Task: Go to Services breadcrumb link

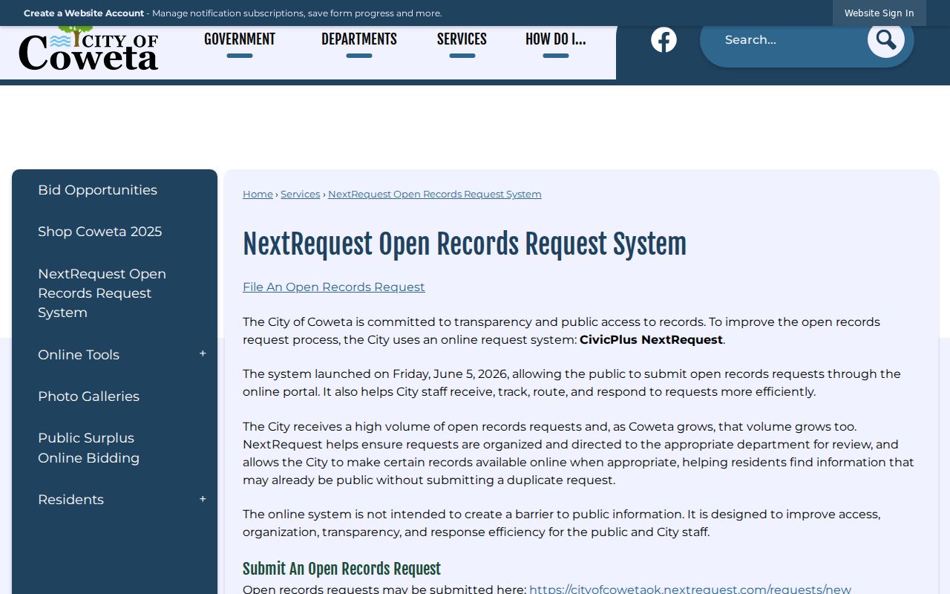Action: click(300, 194)
